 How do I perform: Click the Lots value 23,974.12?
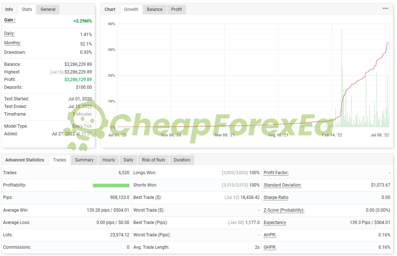[120, 235]
